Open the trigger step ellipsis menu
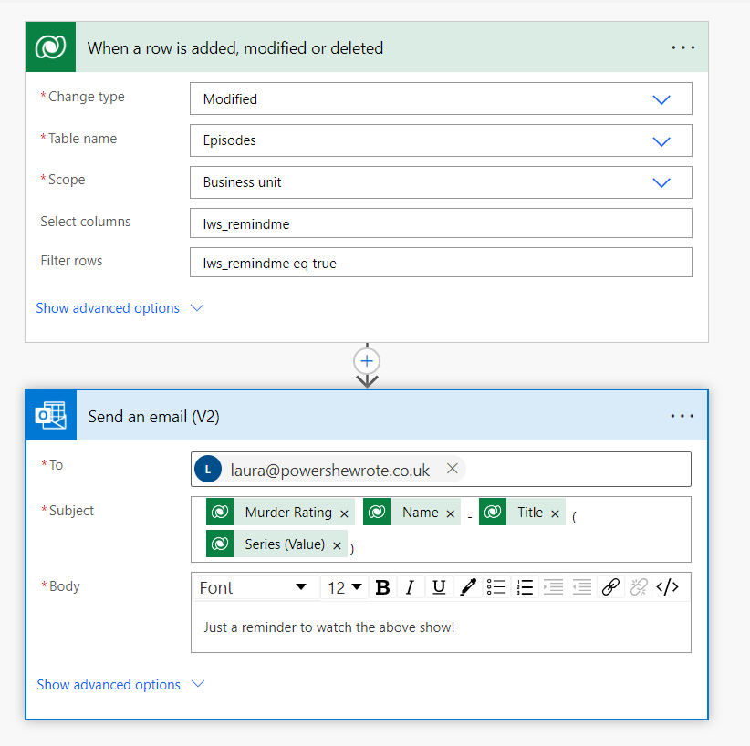 pyautogui.click(x=682, y=47)
